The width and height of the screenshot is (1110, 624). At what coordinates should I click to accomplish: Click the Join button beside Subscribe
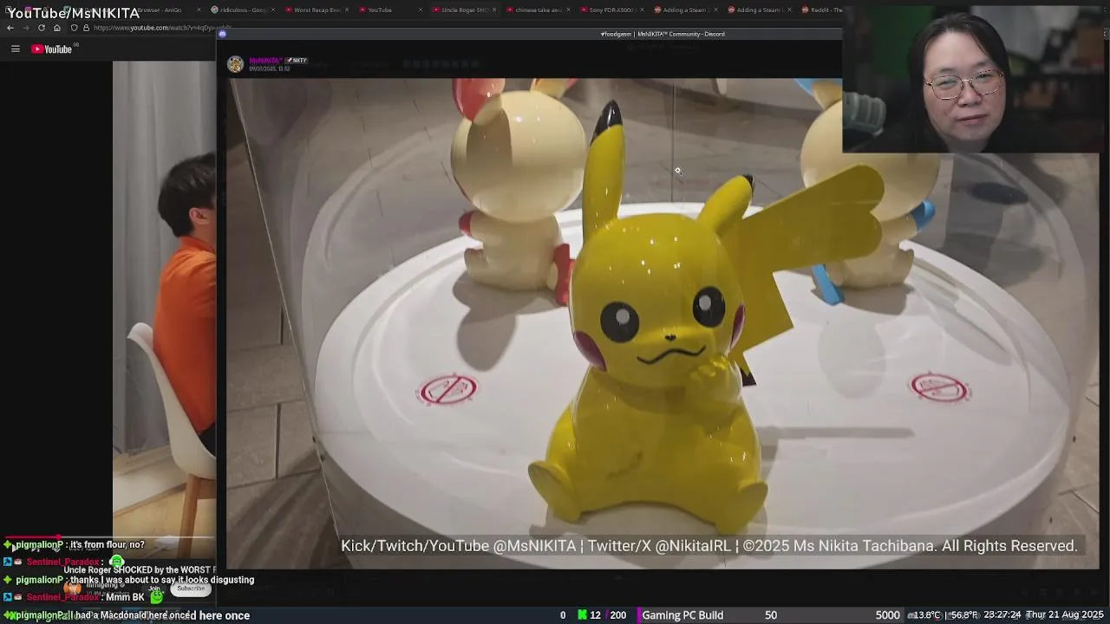tap(154, 588)
